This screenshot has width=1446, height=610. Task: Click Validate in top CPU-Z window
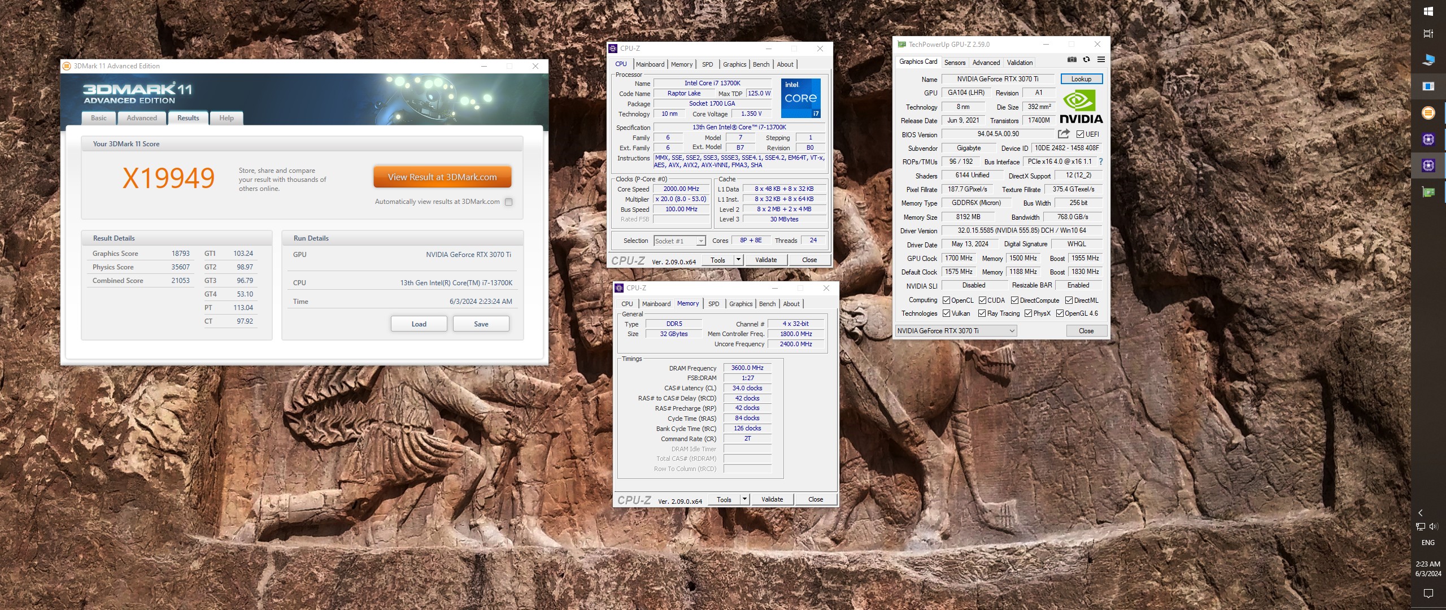(766, 260)
